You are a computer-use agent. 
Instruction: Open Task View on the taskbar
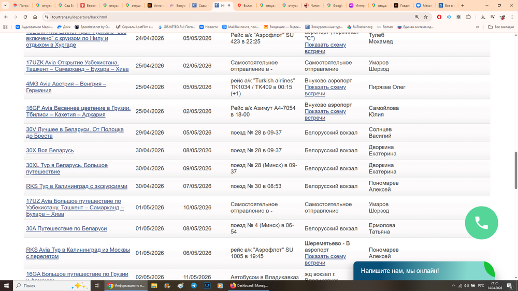(x=97, y=285)
